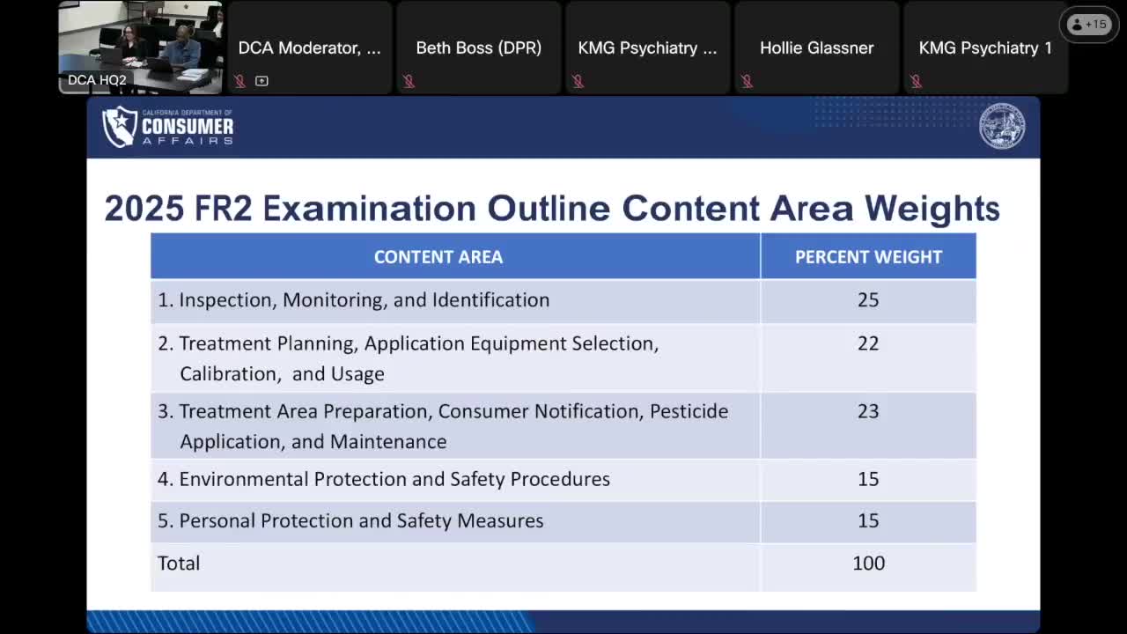The height and width of the screenshot is (634, 1127).
Task: Click DCA Moderator's muted microphone icon
Action: [239, 81]
